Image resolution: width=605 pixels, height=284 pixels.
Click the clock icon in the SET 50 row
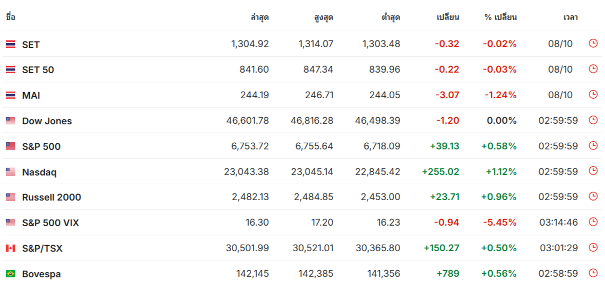[593, 69]
